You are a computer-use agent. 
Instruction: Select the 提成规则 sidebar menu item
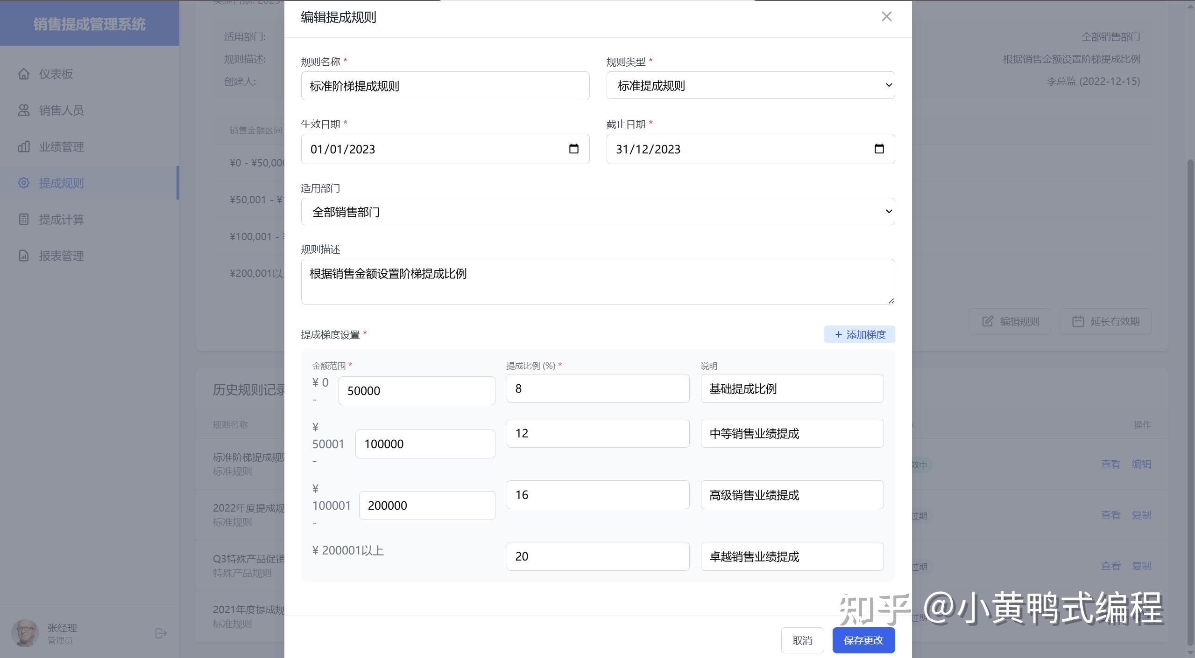pos(61,183)
